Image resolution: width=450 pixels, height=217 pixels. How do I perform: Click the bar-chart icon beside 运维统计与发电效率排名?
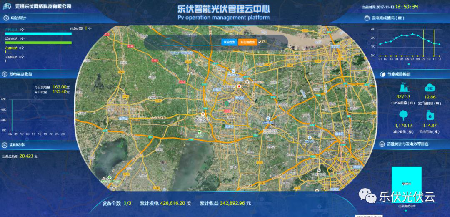(x=382, y=144)
